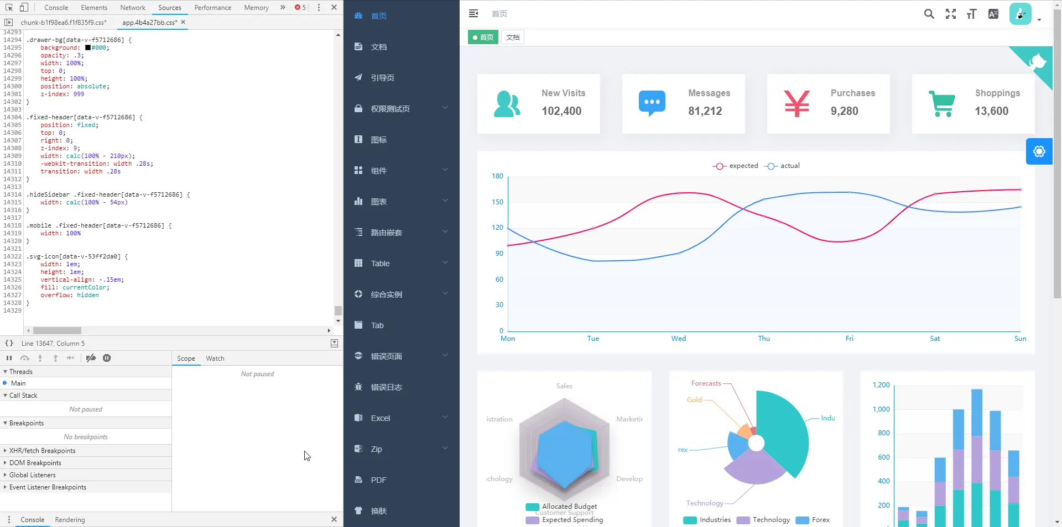Open the user avatar dropdown

(1025, 14)
